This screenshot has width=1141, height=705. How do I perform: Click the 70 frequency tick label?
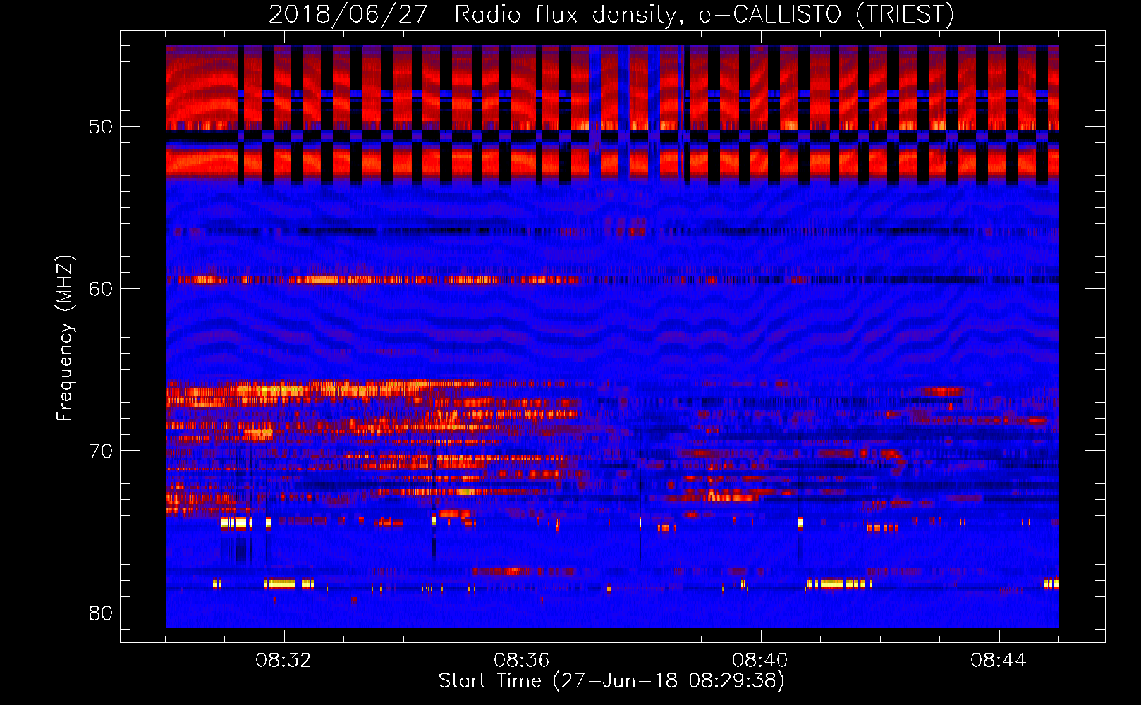[101, 451]
